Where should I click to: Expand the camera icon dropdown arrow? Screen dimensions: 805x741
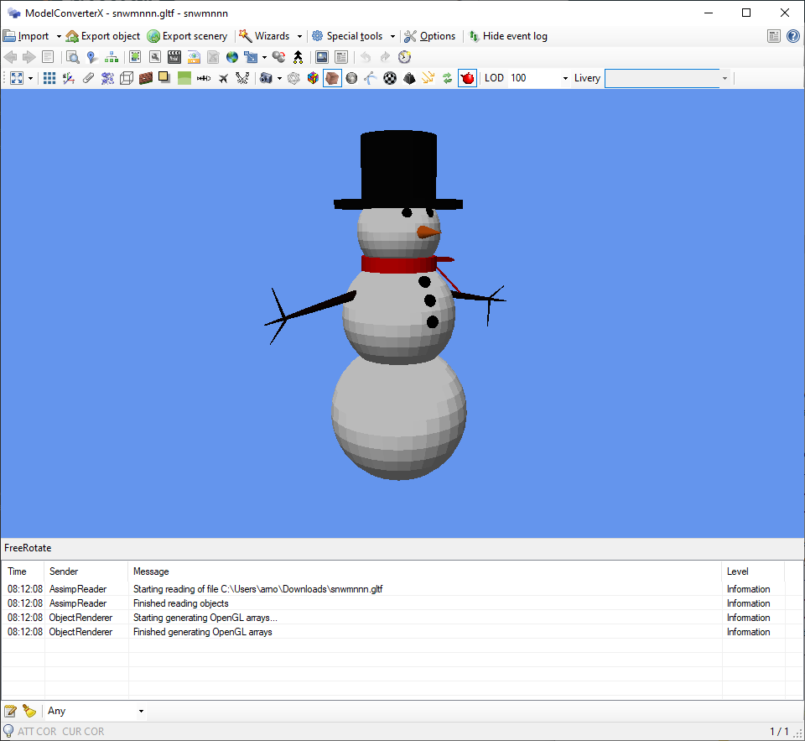pyautogui.click(x=279, y=78)
